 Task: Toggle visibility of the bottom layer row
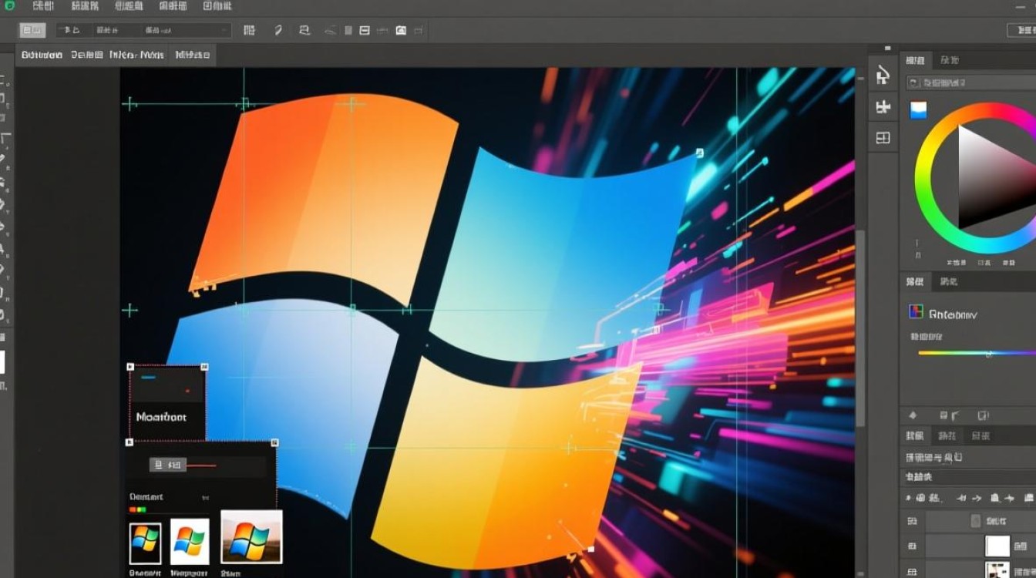pos(912,570)
